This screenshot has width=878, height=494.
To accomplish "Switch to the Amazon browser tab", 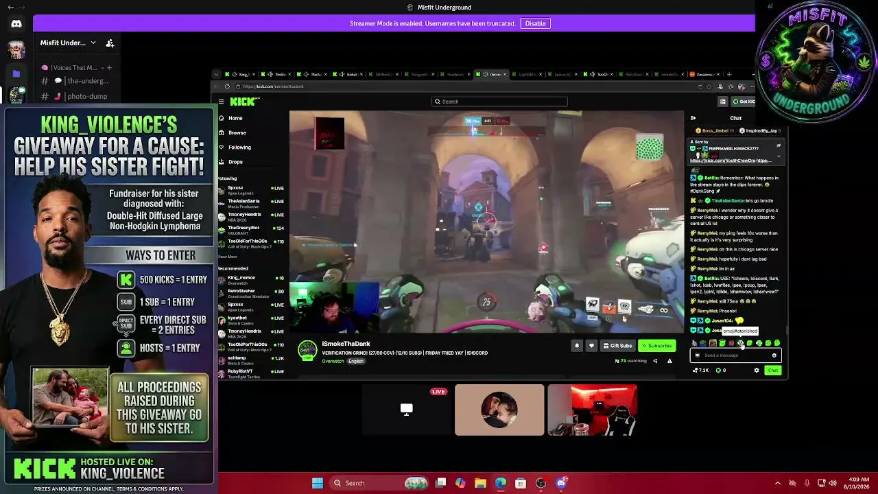I will point(707,74).
